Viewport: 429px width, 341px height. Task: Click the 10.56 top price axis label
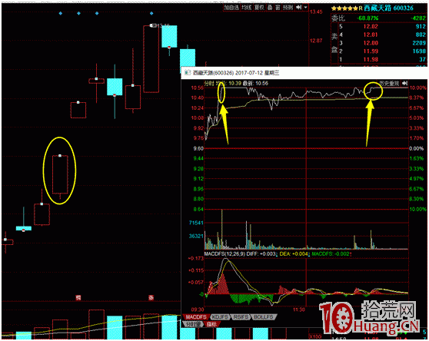click(x=198, y=88)
